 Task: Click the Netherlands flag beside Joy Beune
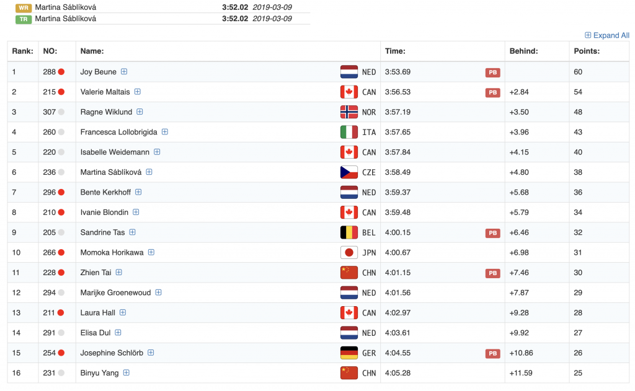(349, 72)
